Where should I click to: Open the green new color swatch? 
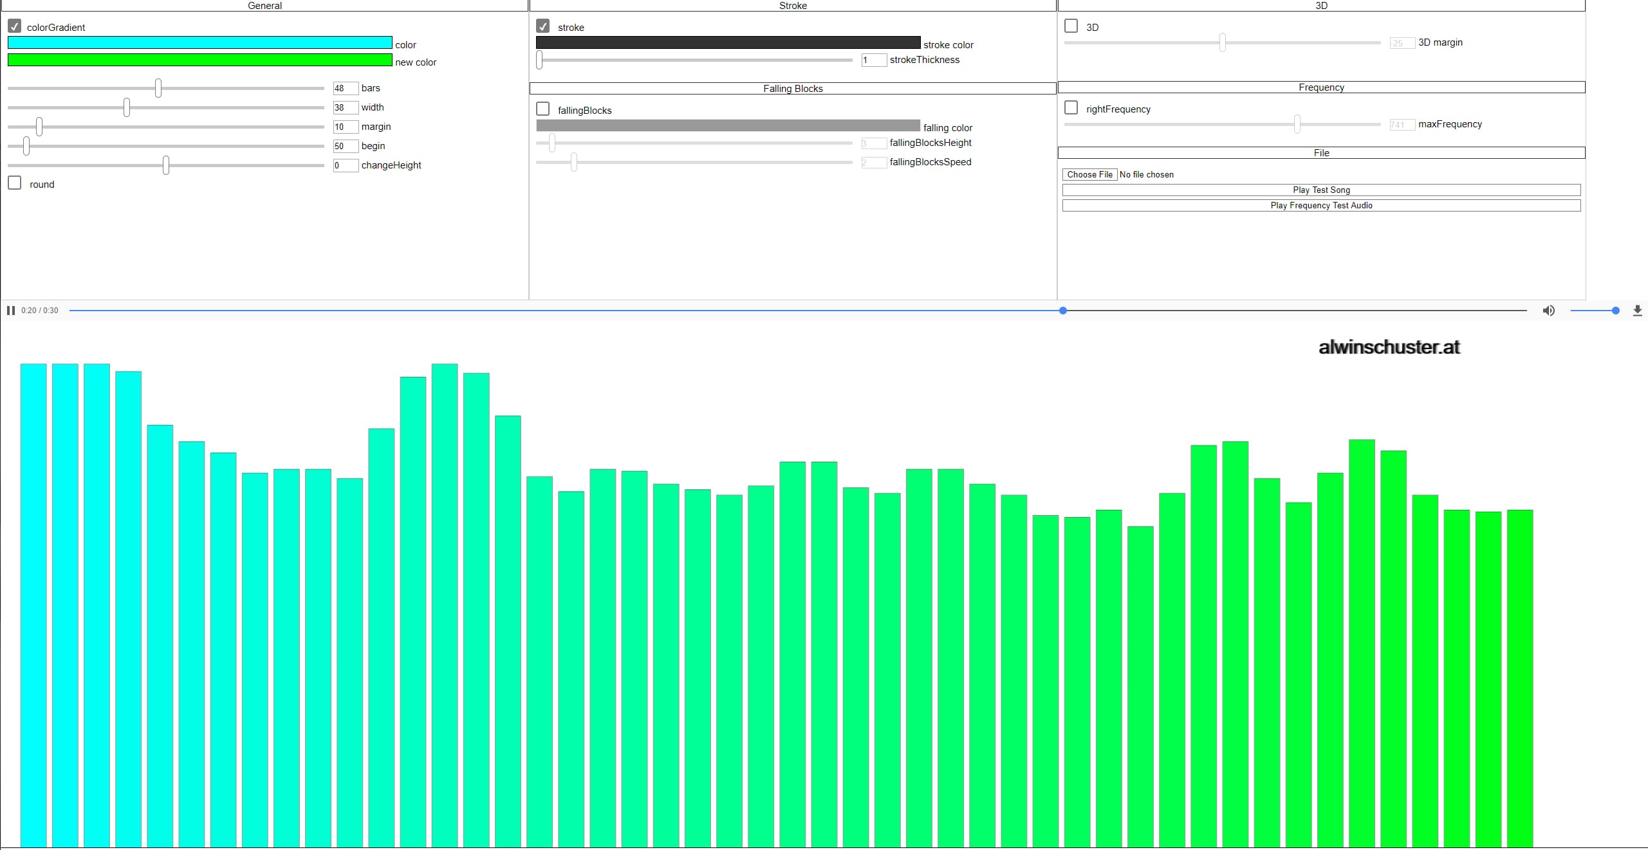click(x=199, y=60)
